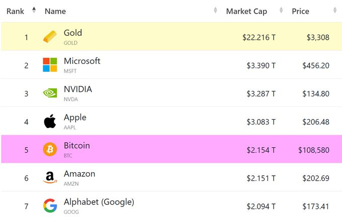Image resolution: width=342 pixels, height=219 pixels.
Task: Click the Amazon name link
Action: pyautogui.click(x=79, y=174)
